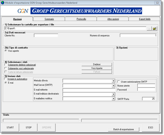
Task: Click the Nome utente field
Action: coord(146,85)
